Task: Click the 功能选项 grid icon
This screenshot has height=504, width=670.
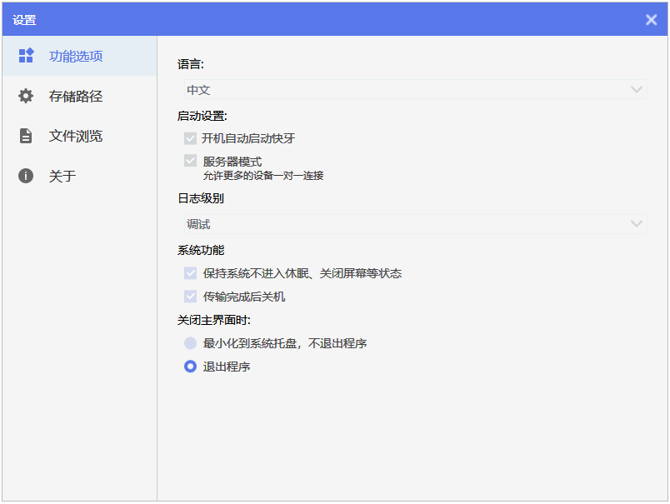Action: tap(25, 56)
